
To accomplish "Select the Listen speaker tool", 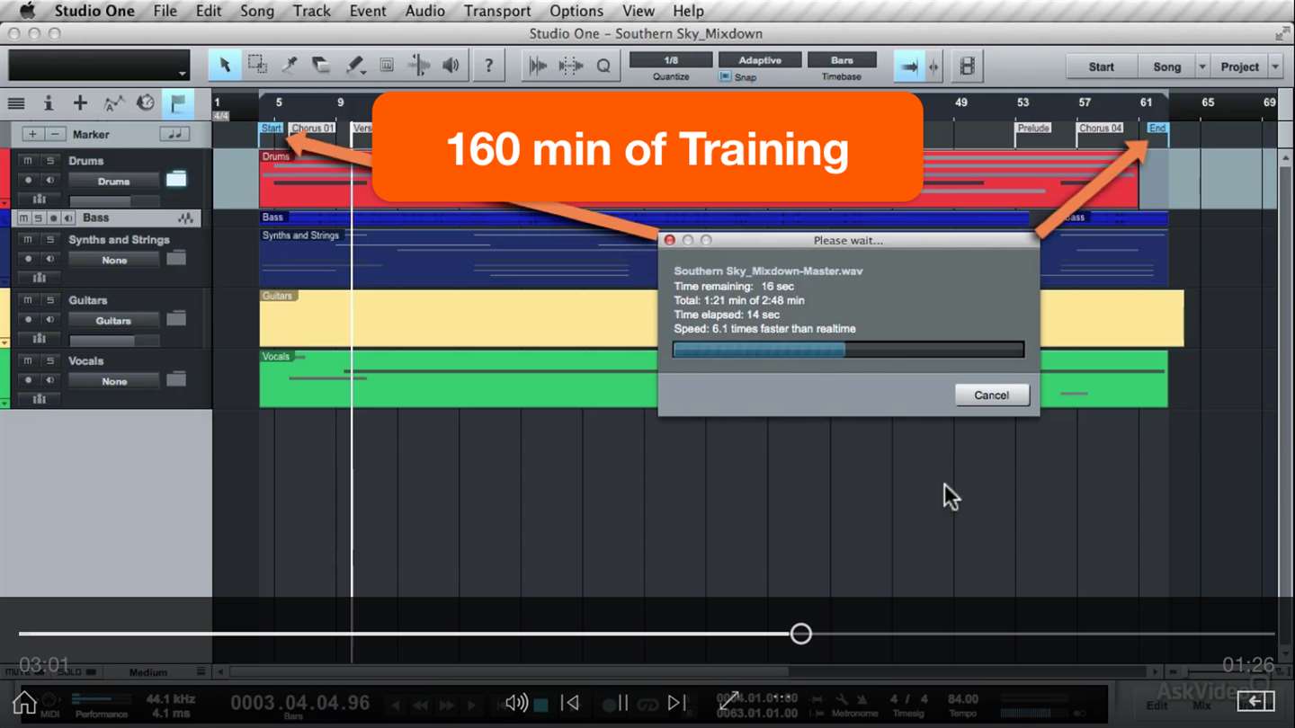I will (451, 66).
